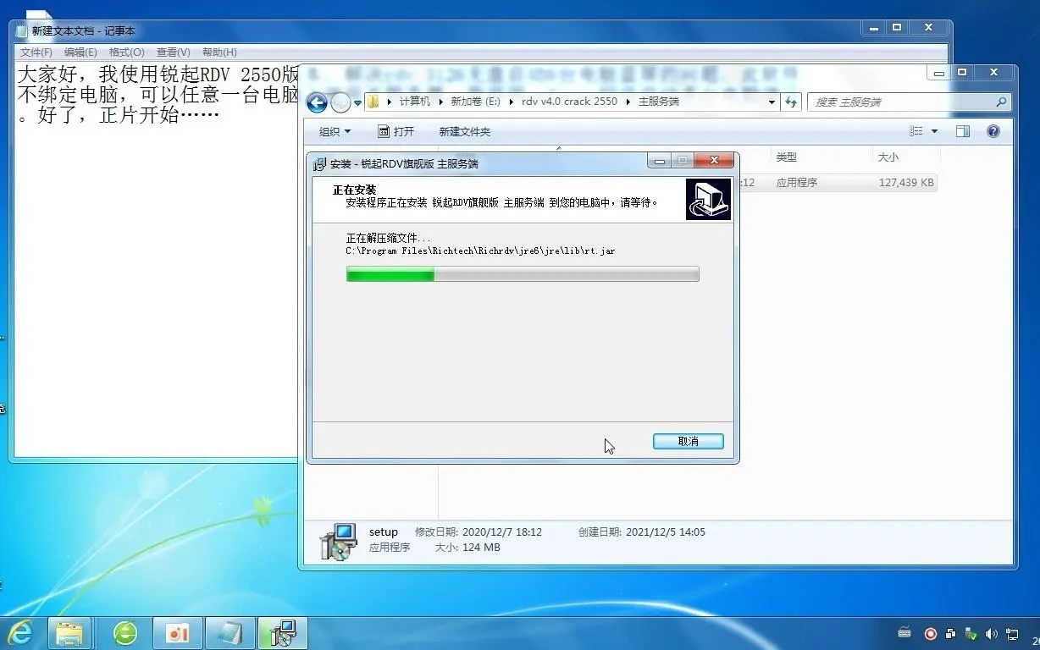Click the 127,439 KB size cell

click(906, 182)
